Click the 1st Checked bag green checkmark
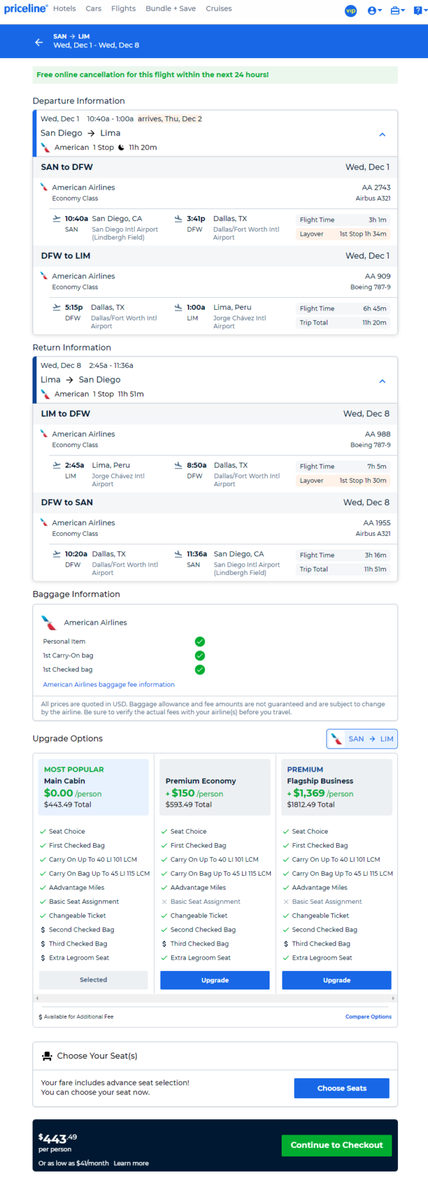Image resolution: width=428 pixels, height=1178 pixels. 200,669
